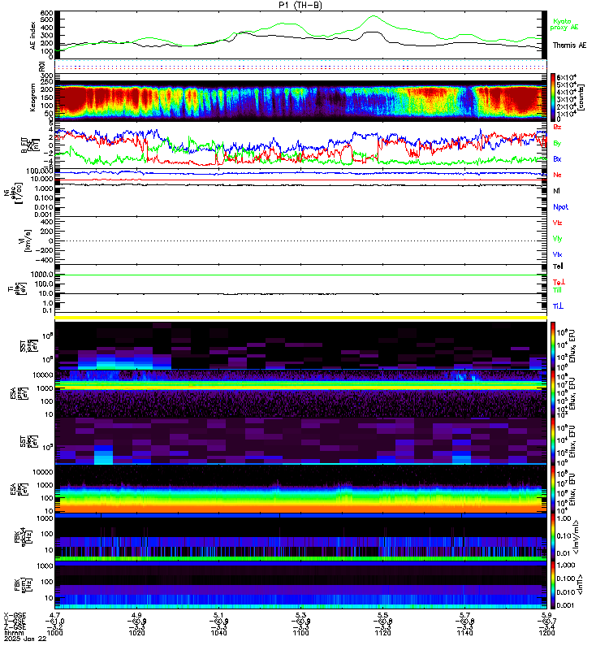The height and width of the screenshot is (650, 609).
Task: Click the plot title P1 (TH-B)
Action: [x=300, y=5]
